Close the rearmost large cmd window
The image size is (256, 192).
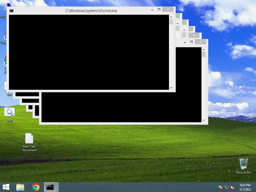coord(200,42)
